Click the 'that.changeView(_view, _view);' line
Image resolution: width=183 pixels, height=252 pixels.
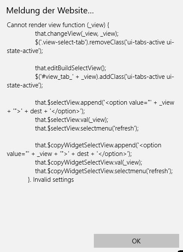pos(77,34)
